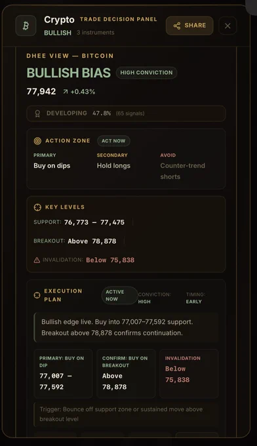Click the Bitcoin symbol icon in header
This screenshot has height=446, width=257.
pos(26,26)
